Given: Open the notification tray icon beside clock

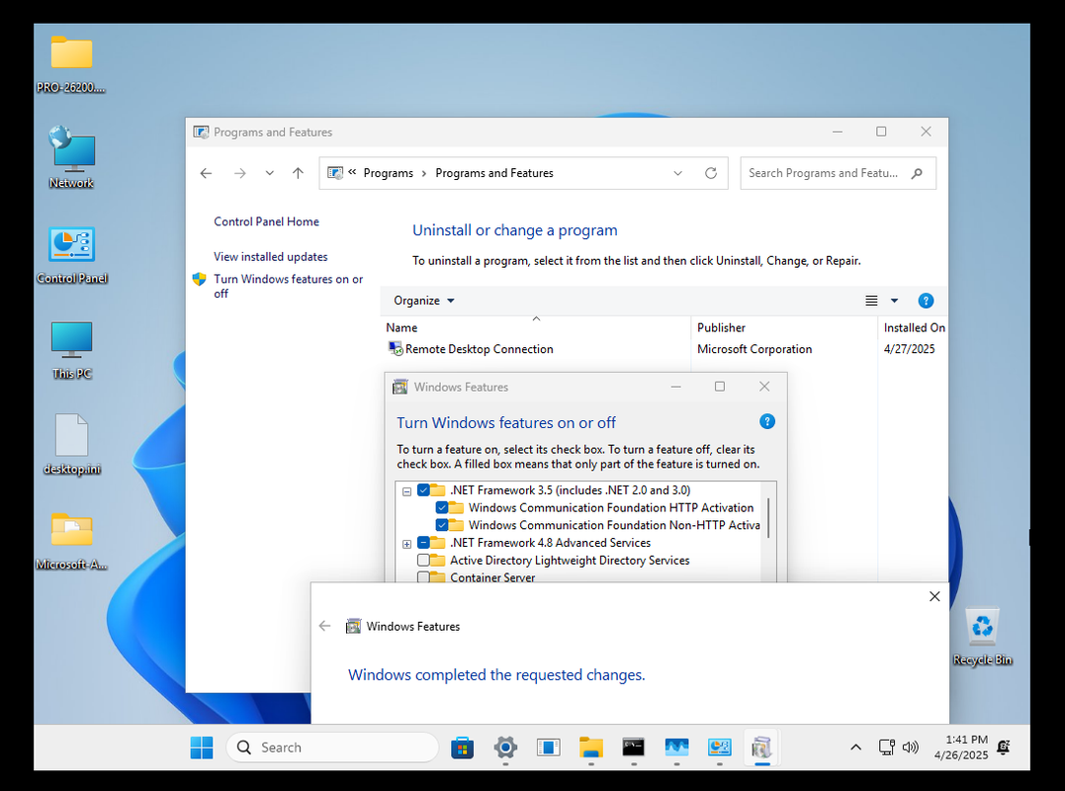Looking at the screenshot, I should pos(1003,747).
